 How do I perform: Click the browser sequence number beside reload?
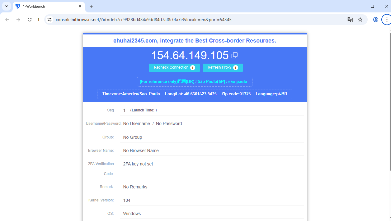click(x=39, y=20)
